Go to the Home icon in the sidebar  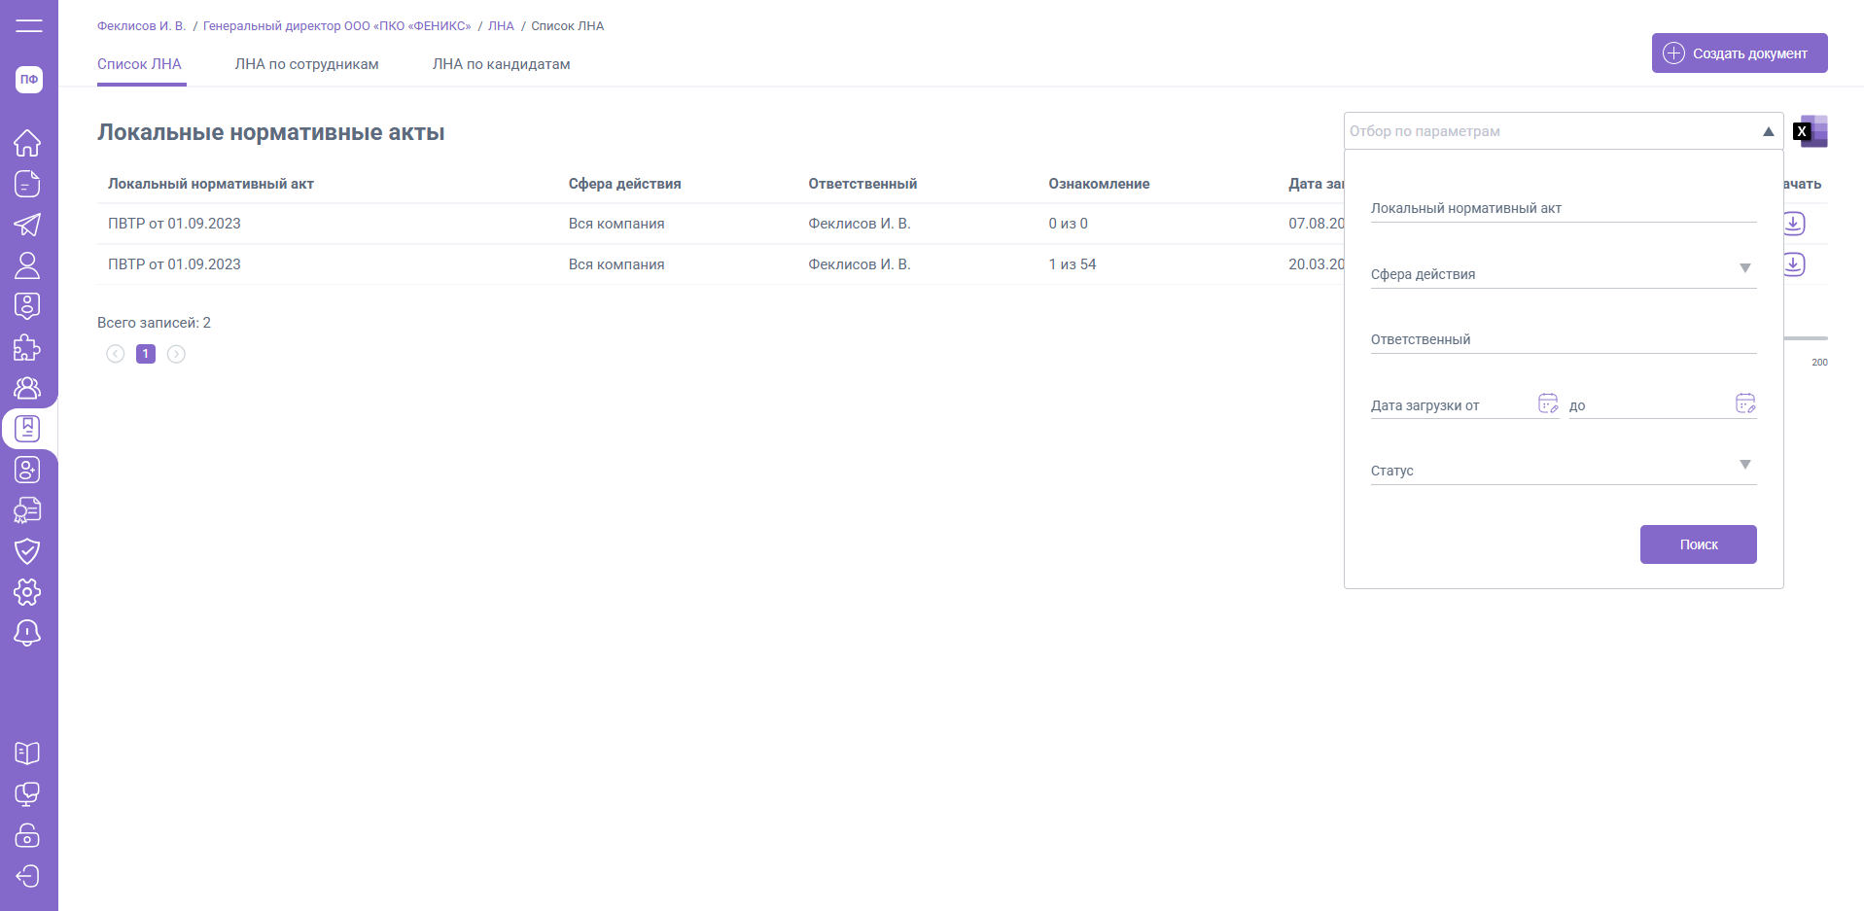[x=27, y=143]
